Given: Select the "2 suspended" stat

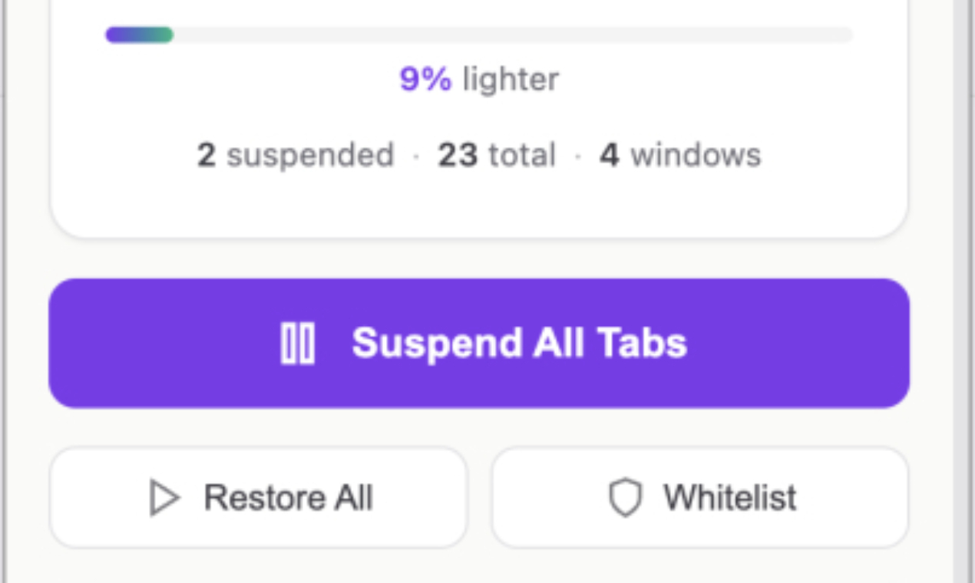Looking at the screenshot, I should (296, 155).
